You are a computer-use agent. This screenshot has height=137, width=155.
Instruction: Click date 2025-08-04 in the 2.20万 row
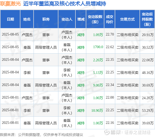10,60
